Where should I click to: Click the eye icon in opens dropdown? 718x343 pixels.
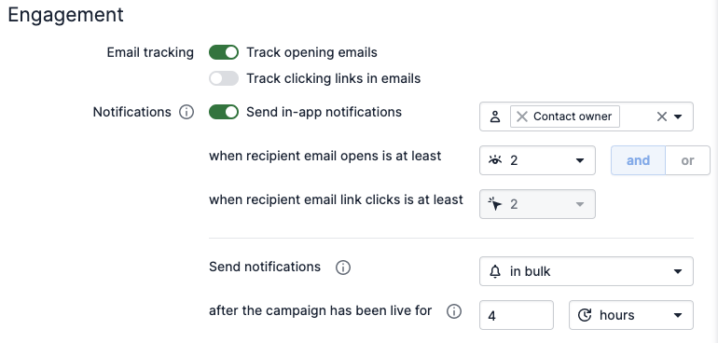pyautogui.click(x=495, y=160)
